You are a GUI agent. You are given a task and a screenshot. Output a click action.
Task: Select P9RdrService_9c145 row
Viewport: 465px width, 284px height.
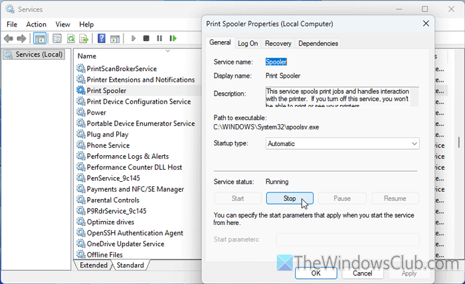point(116,211)
